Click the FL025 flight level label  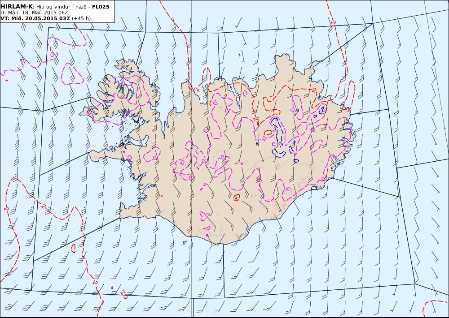(x=101, y=7)
